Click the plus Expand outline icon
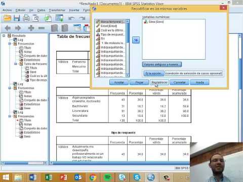243x182 pixels. [x=31, y=28]
